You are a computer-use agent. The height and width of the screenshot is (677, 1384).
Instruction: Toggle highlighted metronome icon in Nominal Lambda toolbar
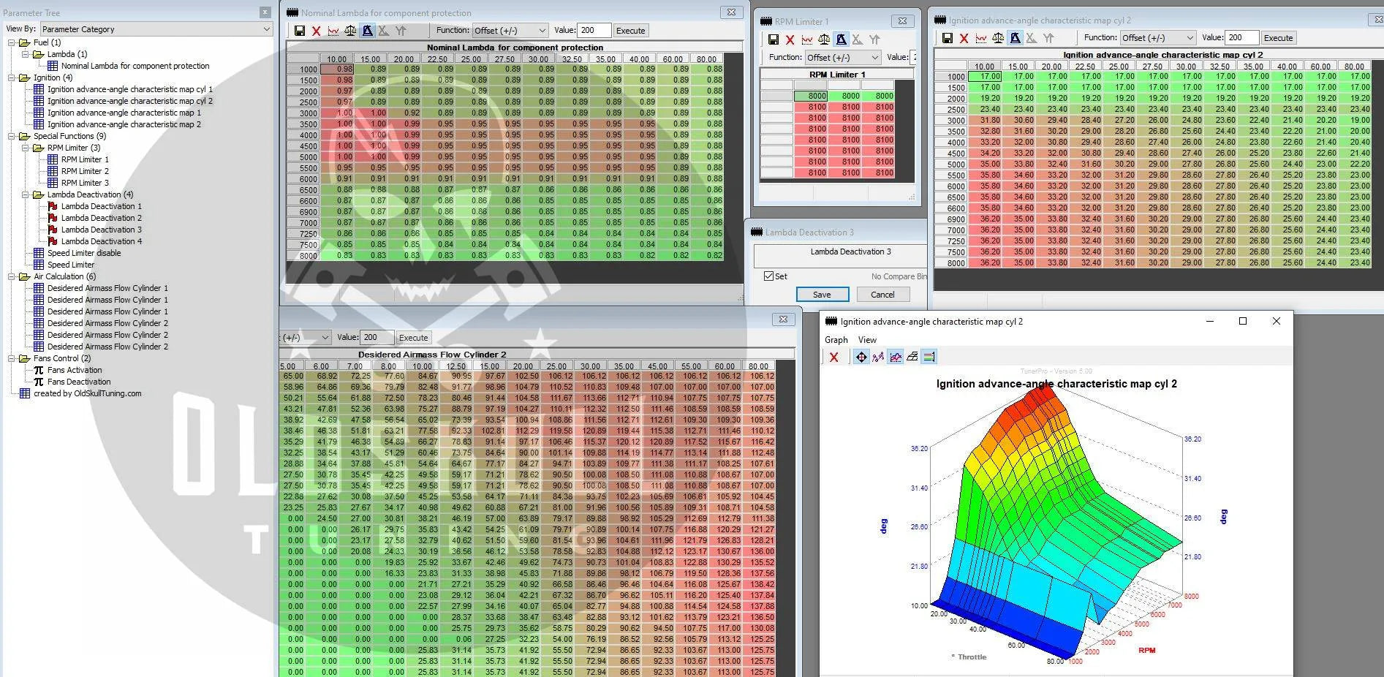(367, 31)
